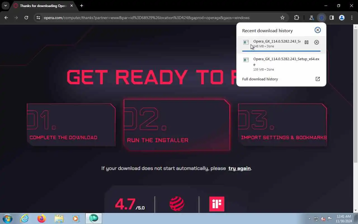Open the tab search dropdown arrow
Image resolution: width=358 pixels, height=224 pixels.
coord(5,6)
